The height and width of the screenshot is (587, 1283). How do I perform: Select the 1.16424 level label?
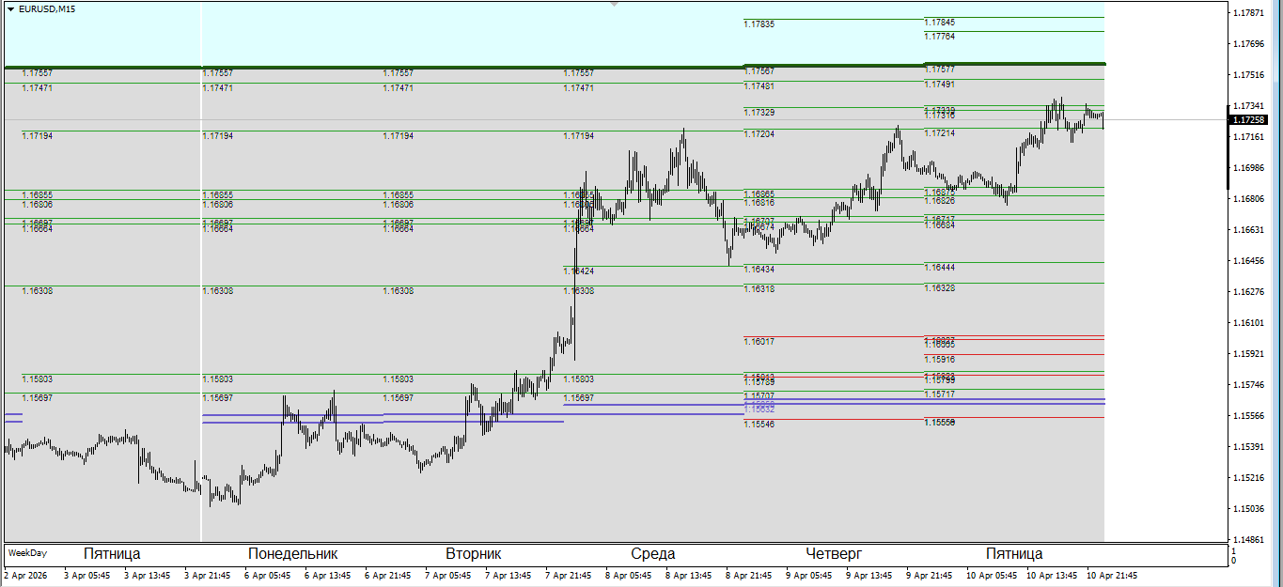(578, 271)
